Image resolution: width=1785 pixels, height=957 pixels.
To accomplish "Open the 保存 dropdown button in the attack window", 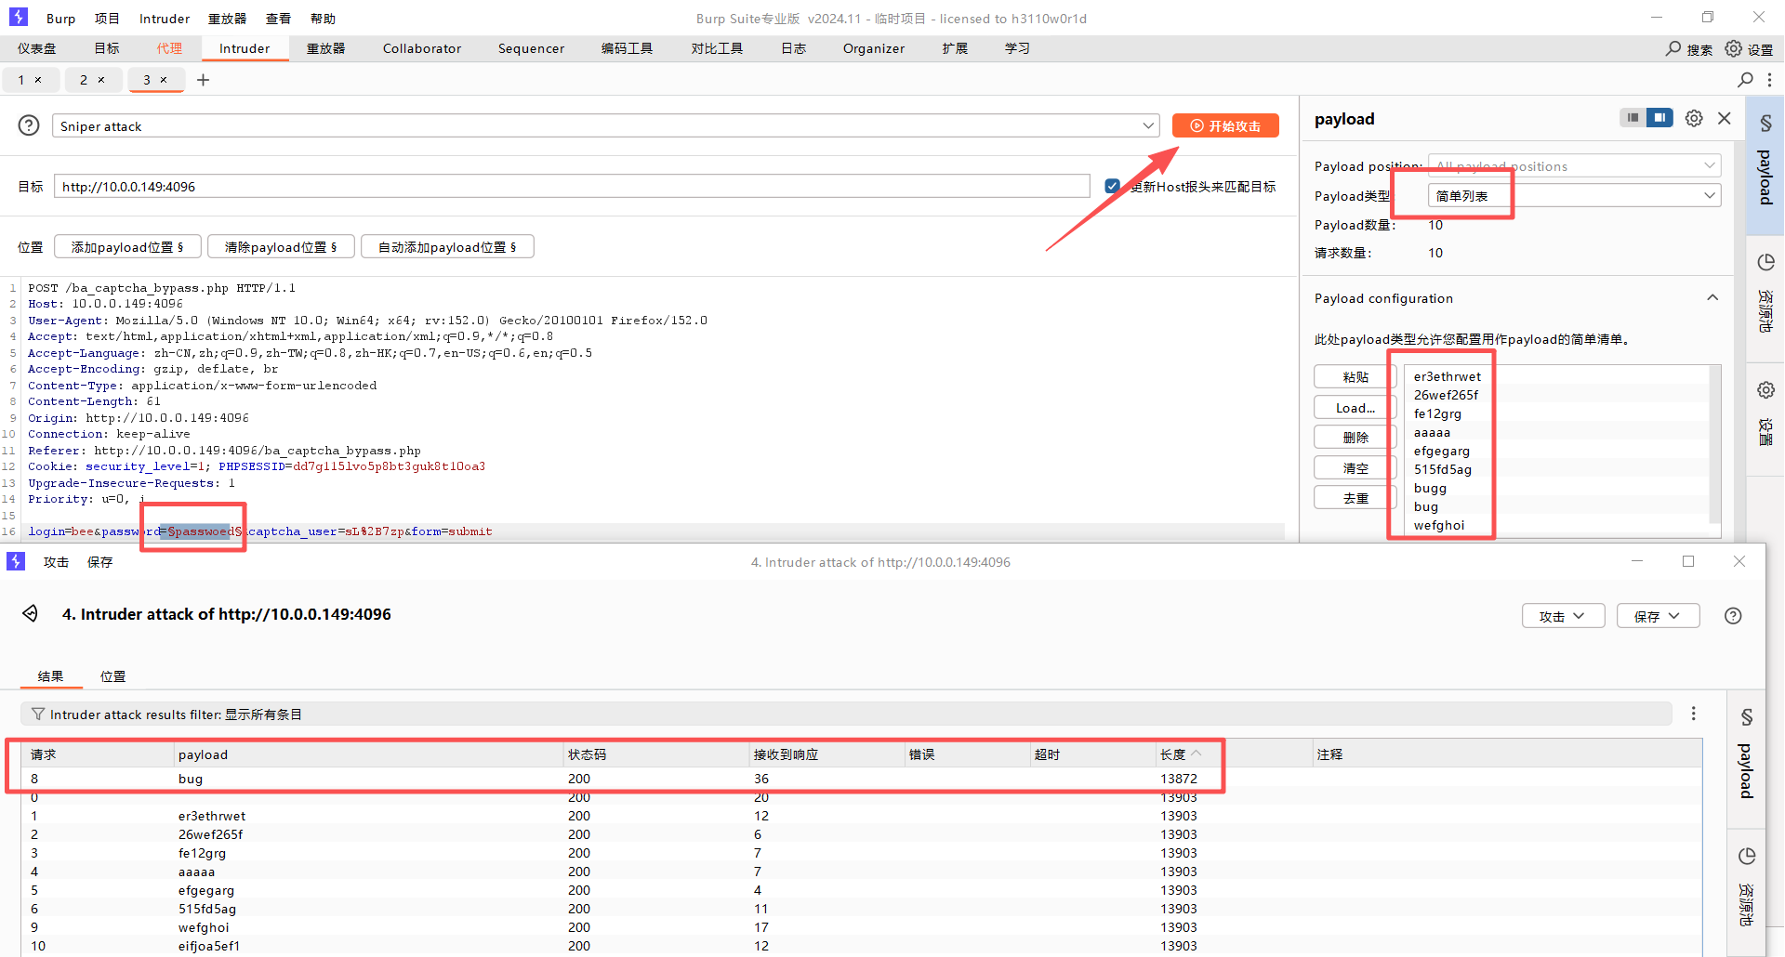I will point(1658,616).
